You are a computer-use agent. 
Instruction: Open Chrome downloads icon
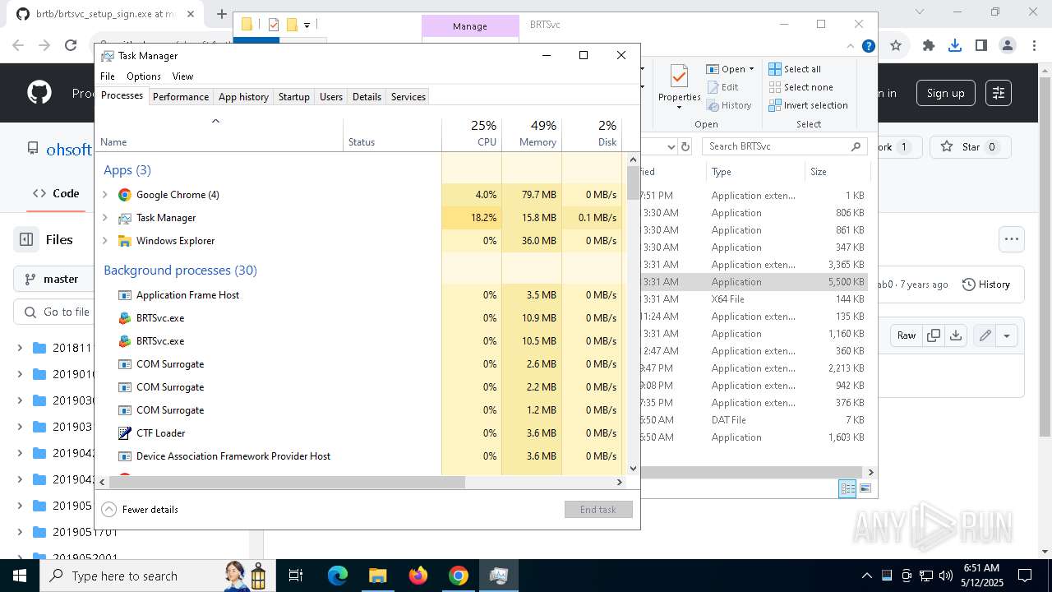point(955,46)
